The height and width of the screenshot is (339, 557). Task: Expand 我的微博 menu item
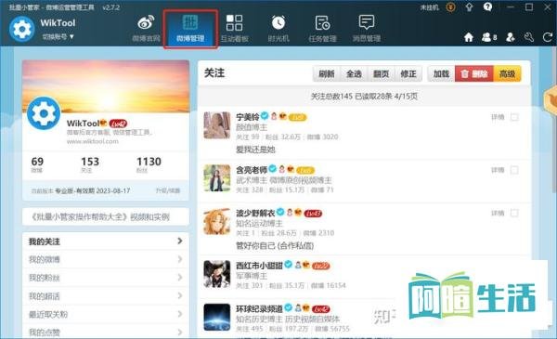106,259
